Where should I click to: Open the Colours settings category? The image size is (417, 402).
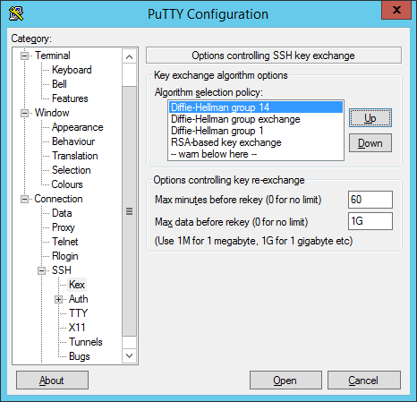point(67,184)
